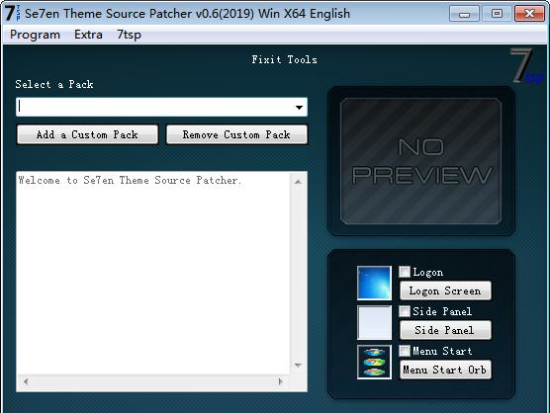Screen dimensions: 550x413
Task: Click the start orb icons thumbnail
Action: point(374,363)
